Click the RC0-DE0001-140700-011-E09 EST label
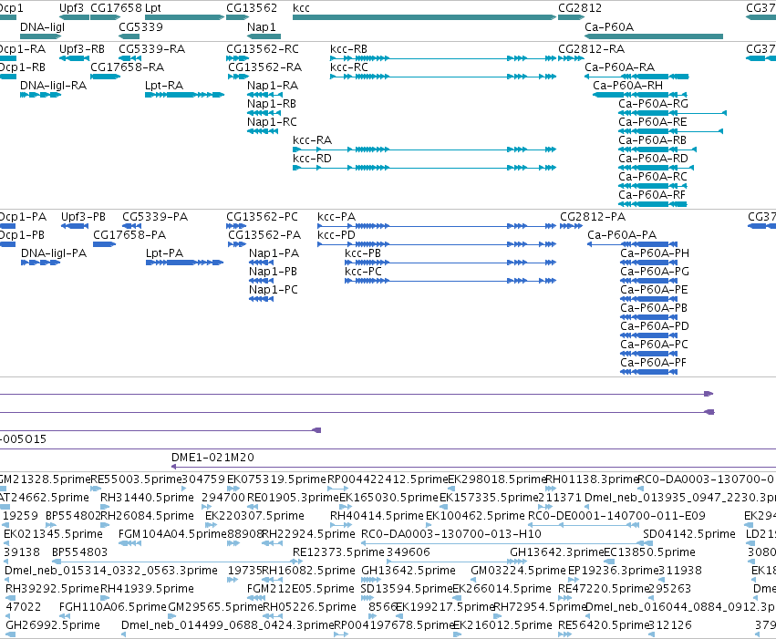Viewport: 776px width, 639px height. coord(616,515)
